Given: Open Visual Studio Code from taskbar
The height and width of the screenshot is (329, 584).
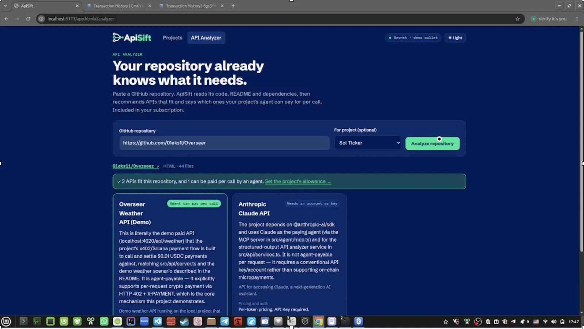Looking at the screenshot, I should [x=157, y=321].
